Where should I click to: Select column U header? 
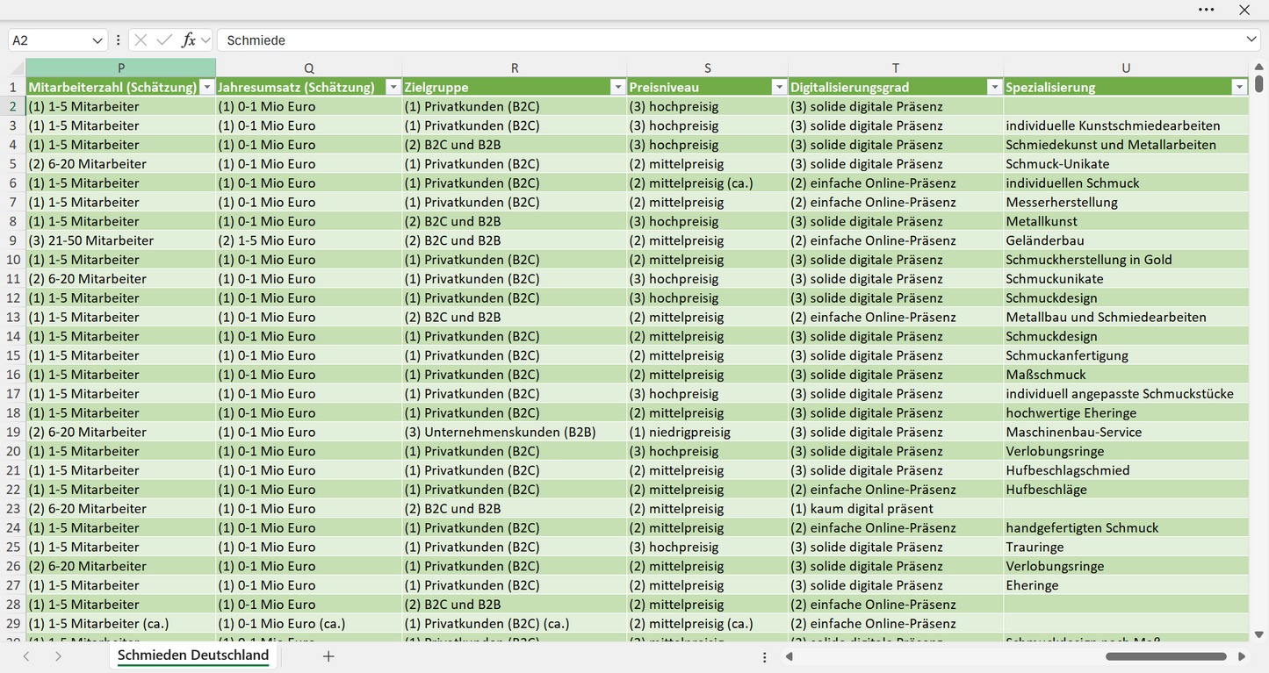pyautogui.click(x=1126, y=68)
